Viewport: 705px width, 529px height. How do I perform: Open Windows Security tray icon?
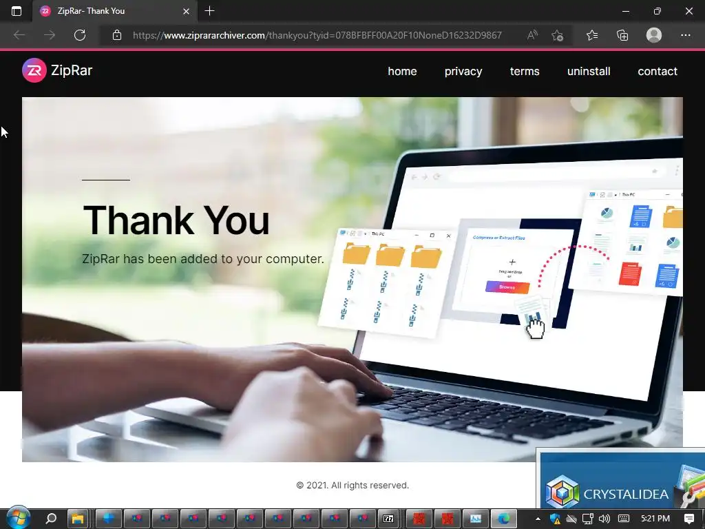556,519
